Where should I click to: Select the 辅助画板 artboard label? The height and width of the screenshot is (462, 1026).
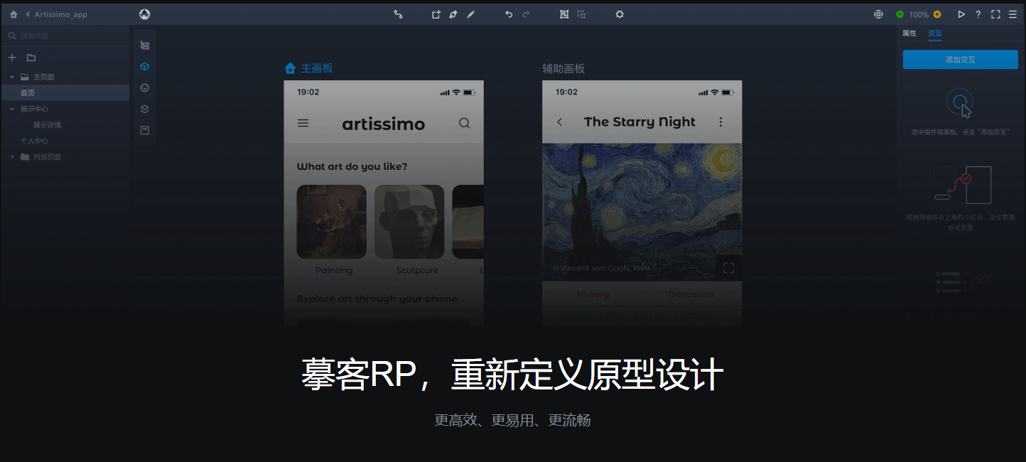[563, 68]
